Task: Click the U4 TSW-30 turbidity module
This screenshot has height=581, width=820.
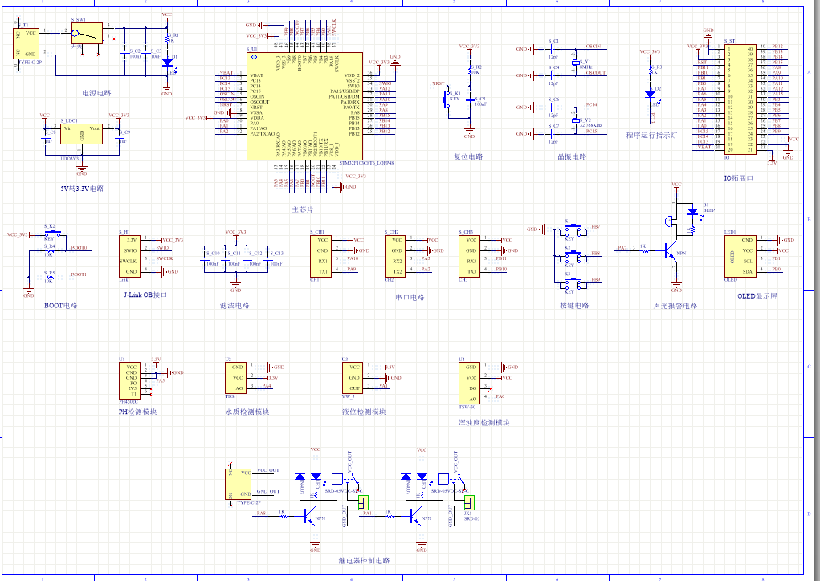Action: point(469,383)
